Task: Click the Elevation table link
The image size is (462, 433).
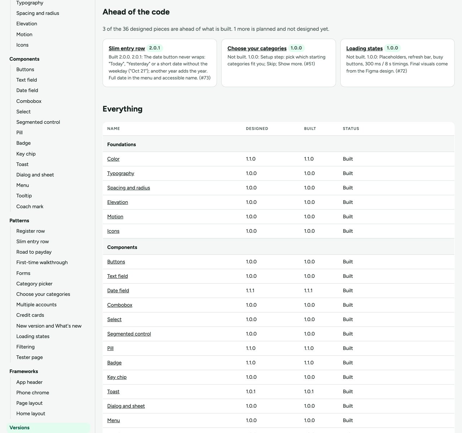Action: point(118,202)
